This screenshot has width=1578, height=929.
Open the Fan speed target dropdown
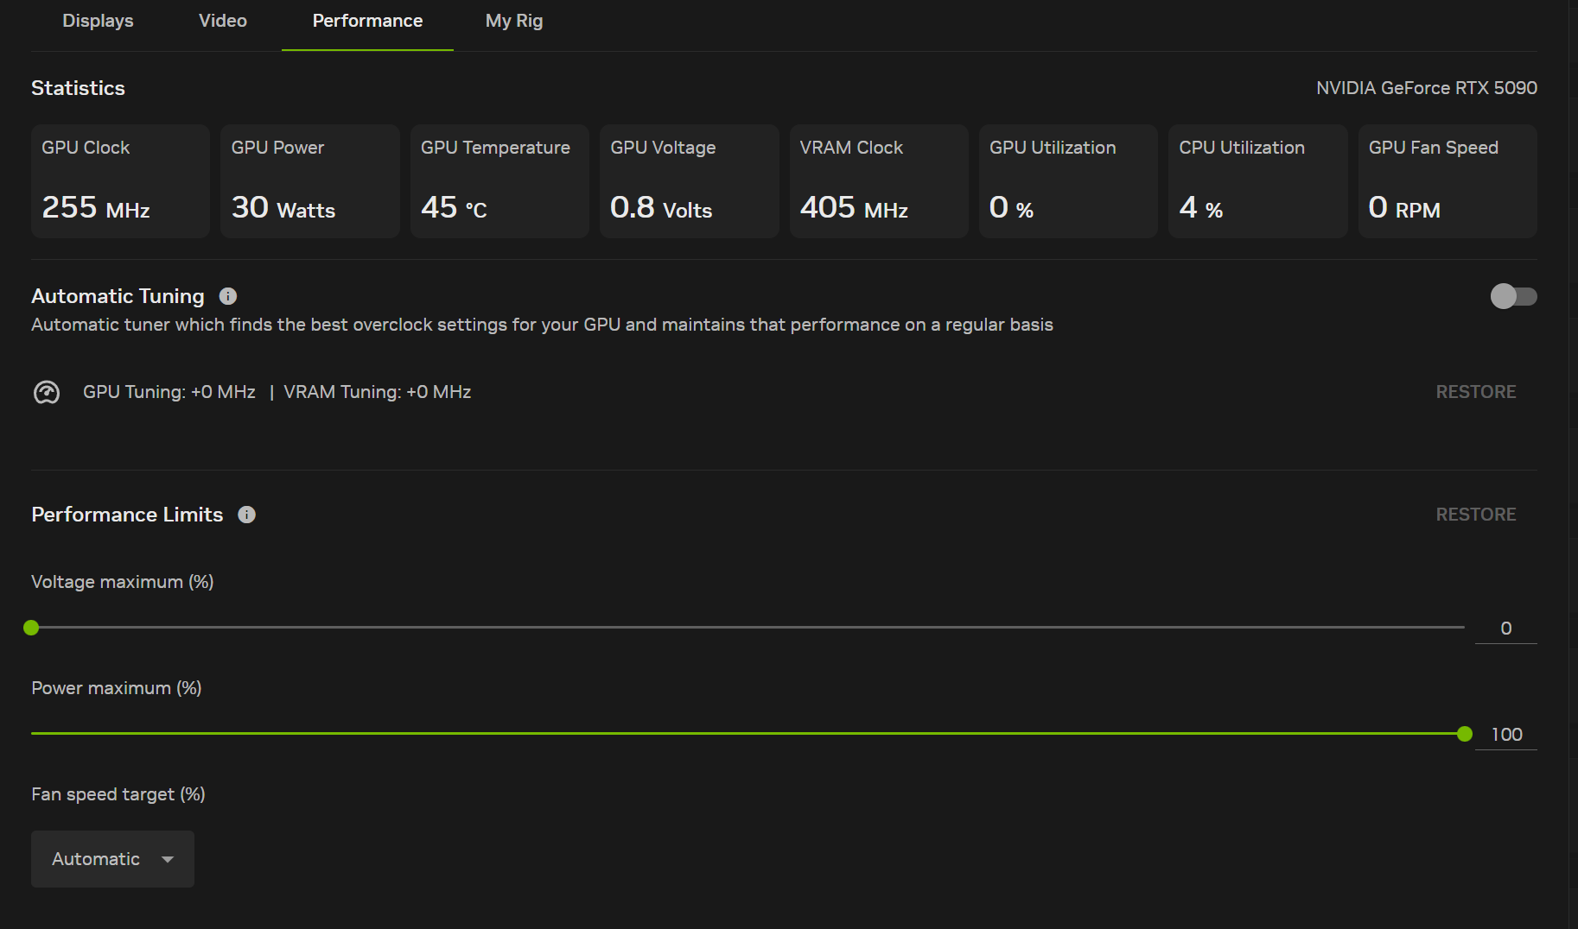pos(112,859)
